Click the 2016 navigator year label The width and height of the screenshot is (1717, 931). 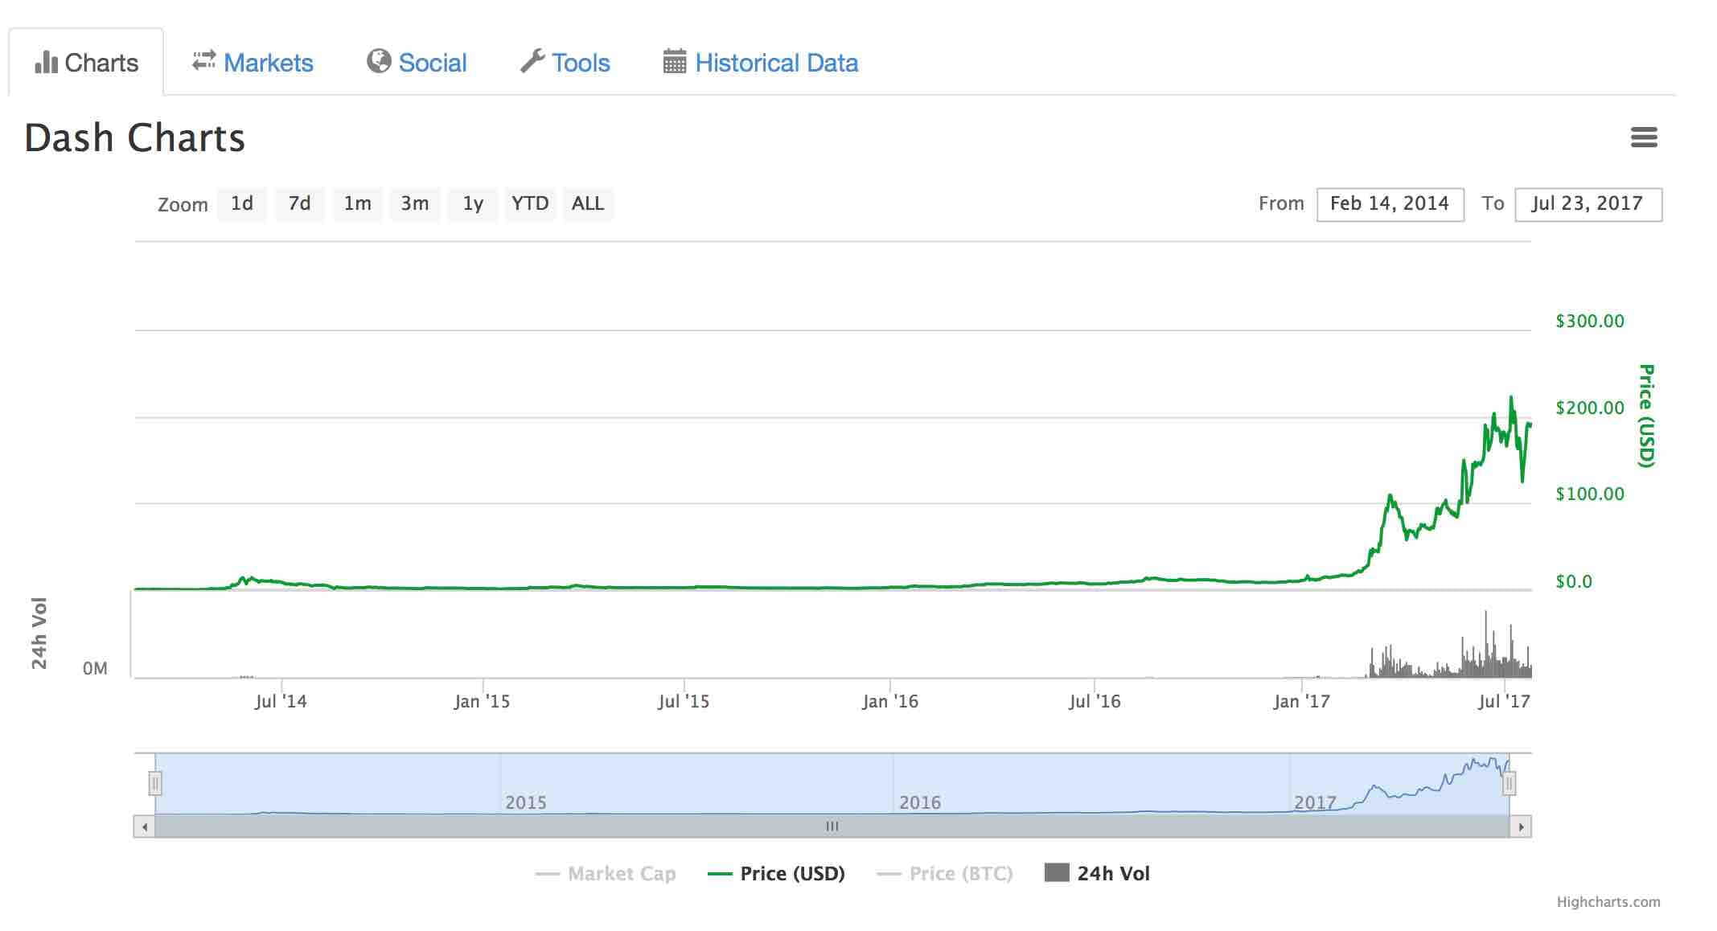(x=920, y=802)
